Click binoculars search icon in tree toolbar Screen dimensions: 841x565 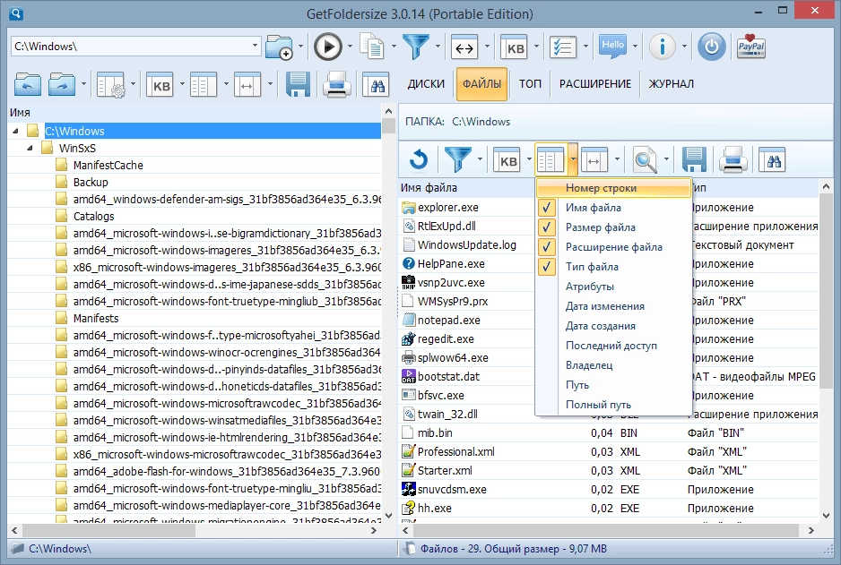377,85
